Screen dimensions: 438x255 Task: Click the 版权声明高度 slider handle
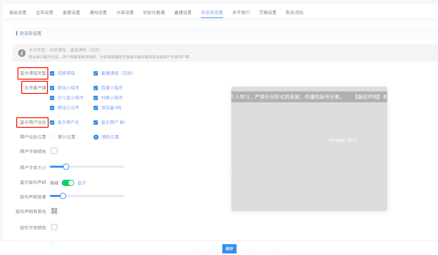pyautogui.click(x=63, y=196)
